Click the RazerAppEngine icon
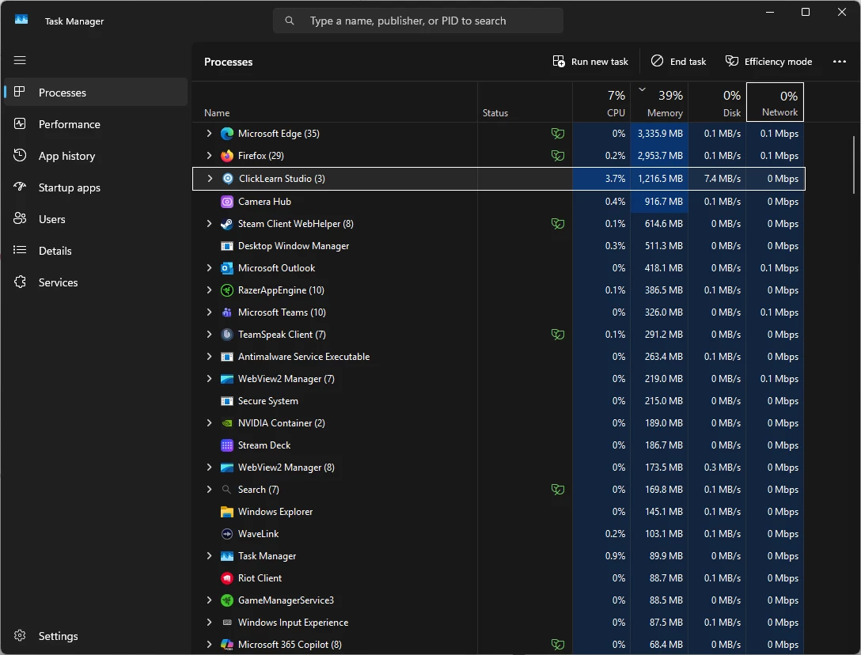The height and width of the screenshot is (655, 861). [227, 290]
